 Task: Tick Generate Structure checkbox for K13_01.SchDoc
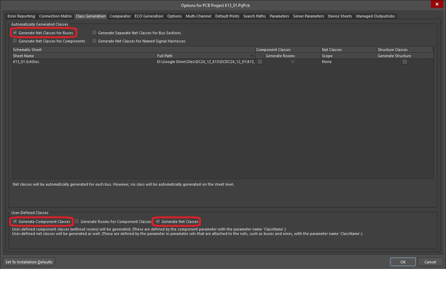[405, 62]
